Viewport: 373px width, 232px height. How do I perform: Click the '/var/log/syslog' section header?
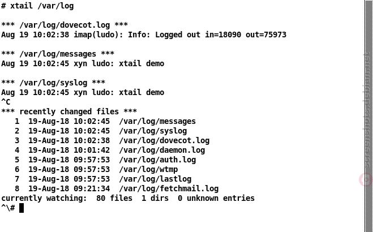[x=53, y=83]
